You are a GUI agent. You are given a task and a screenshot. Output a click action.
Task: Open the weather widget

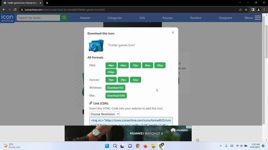[x=12, y=146]
